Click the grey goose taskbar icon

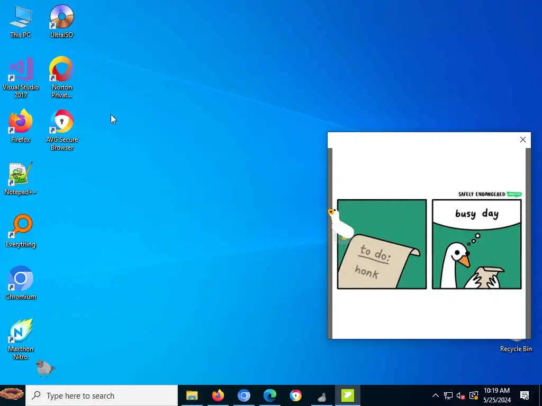click(x=321, y=395)
